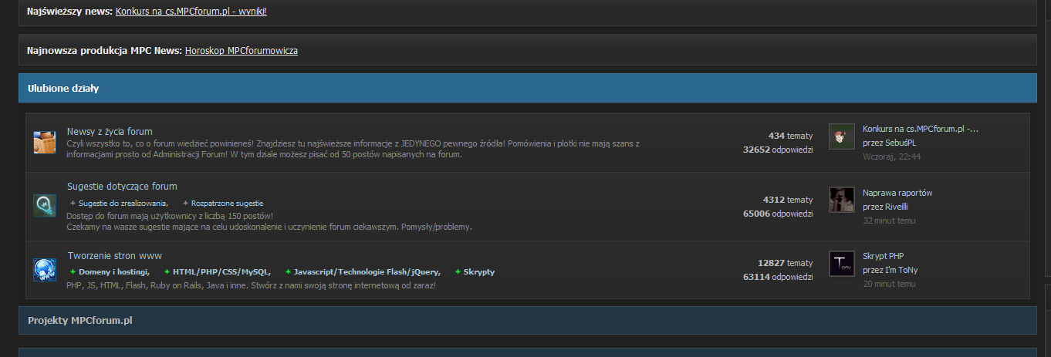Click the Najświeższy news: label
Screen dimensions: 1051x357
(x=69, y=12)
